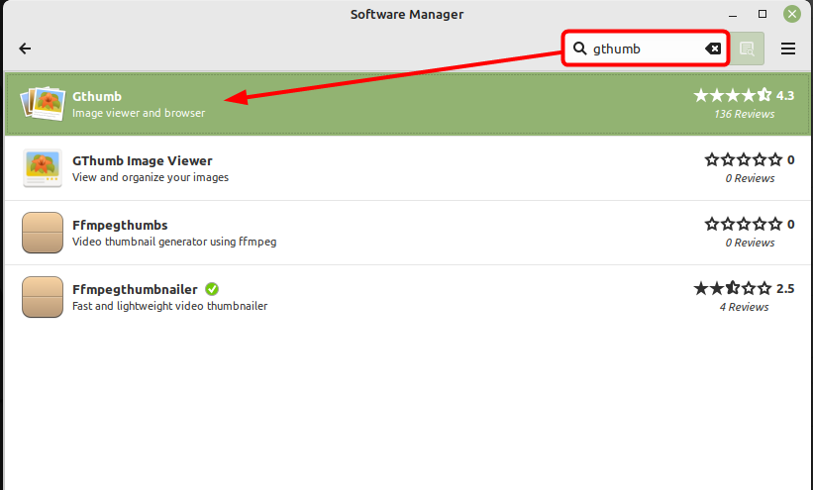Click 'Fast and lightweight video thumbnailer' text
Image resolution: width=813 pixels, height=490 pixels.
[x=169, y=306]
